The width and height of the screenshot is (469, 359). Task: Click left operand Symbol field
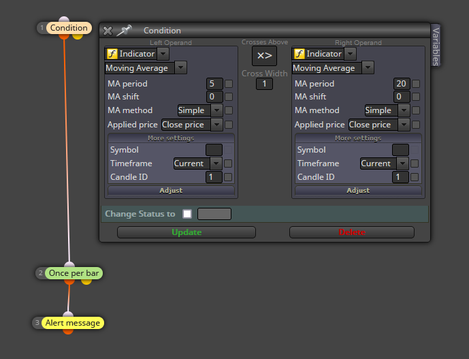[x=214, y=150]
